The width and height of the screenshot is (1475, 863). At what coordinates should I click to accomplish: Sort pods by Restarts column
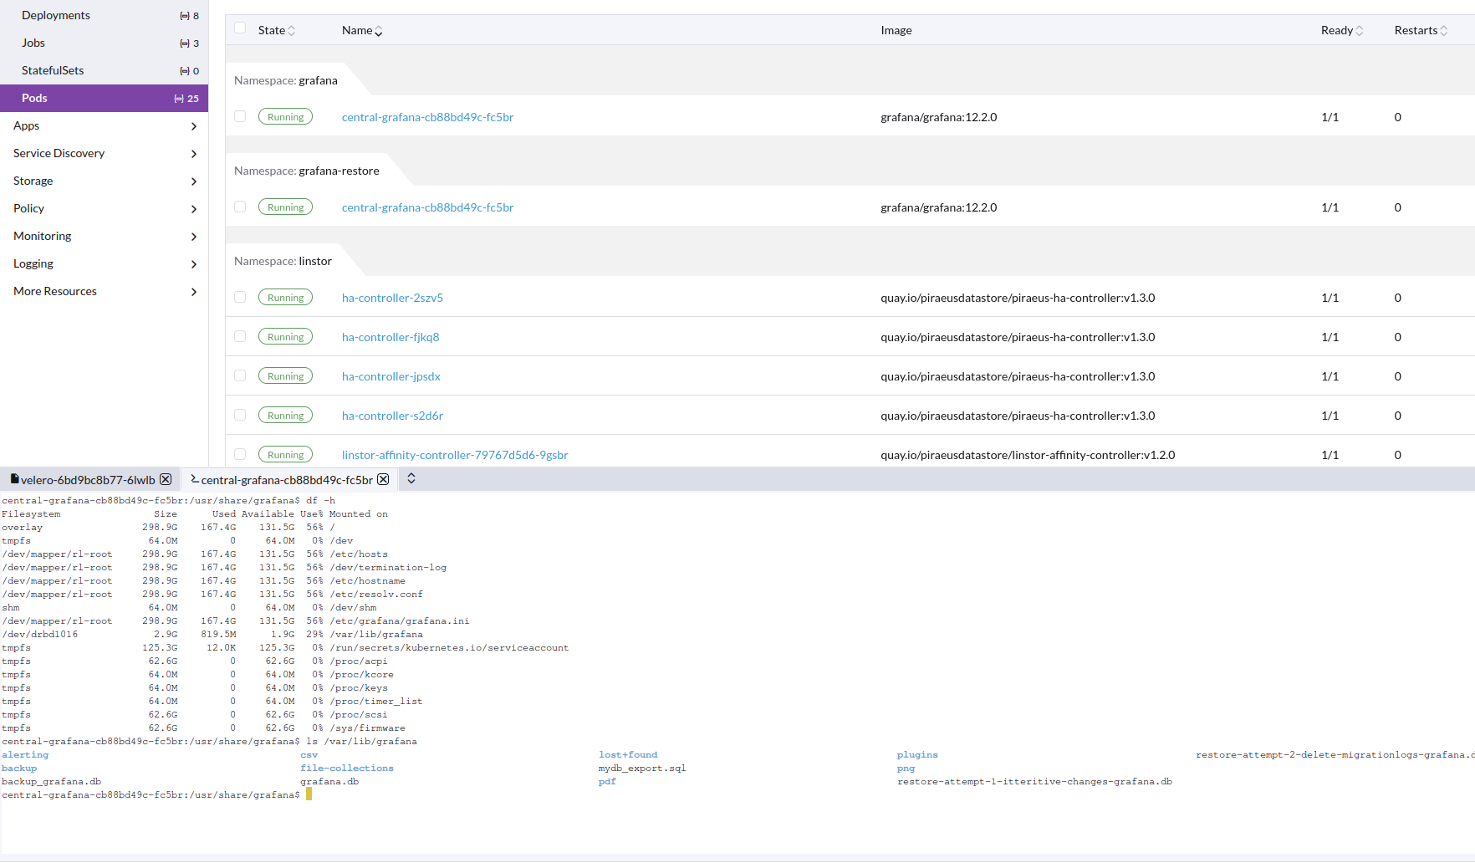[x=1420, y=30]
